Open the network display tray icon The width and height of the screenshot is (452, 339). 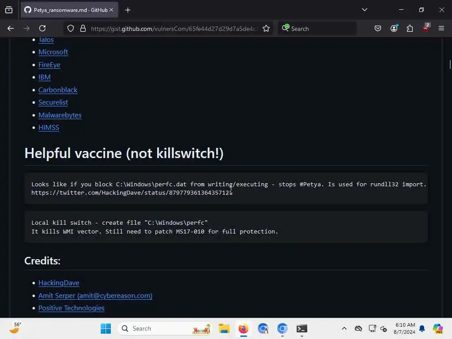pos(372,328)
